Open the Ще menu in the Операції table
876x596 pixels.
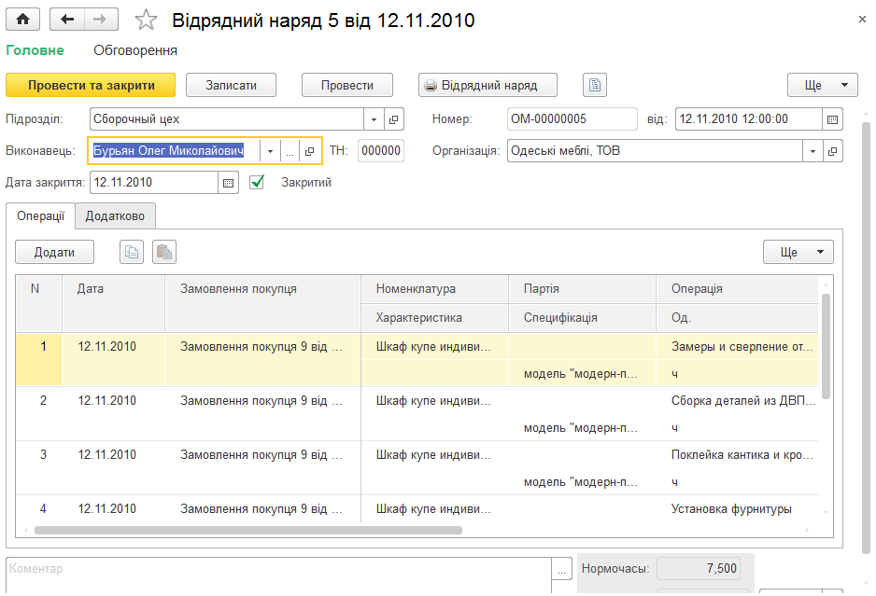(x=798, y=252)
